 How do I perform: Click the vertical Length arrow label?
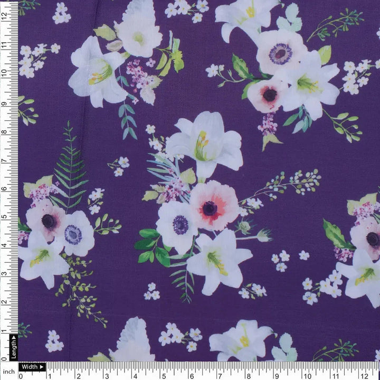pyautogui.click(x=14, y=348)
